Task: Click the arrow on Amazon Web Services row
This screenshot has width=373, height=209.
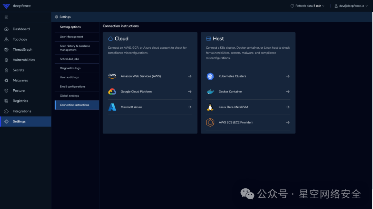Action: [x=190, y=76]
